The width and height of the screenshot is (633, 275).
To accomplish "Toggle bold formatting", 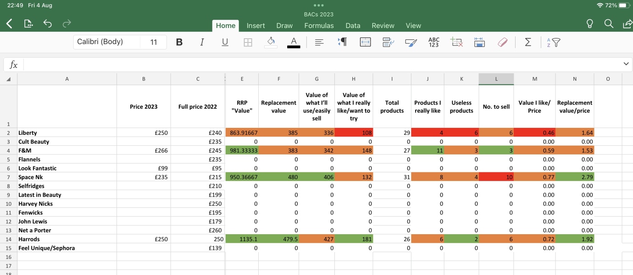I will [x=179, y=42].
